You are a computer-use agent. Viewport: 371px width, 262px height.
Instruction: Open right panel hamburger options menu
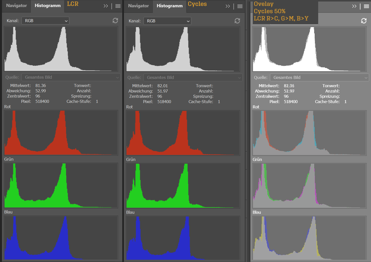coord(366,6)
